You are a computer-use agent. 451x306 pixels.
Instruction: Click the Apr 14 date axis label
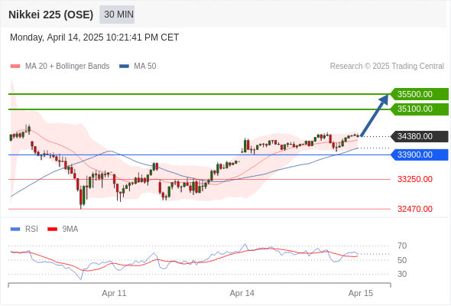[242, 293]
